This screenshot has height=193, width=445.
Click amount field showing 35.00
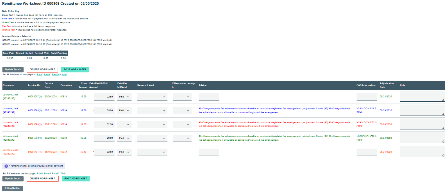[104, 110]
